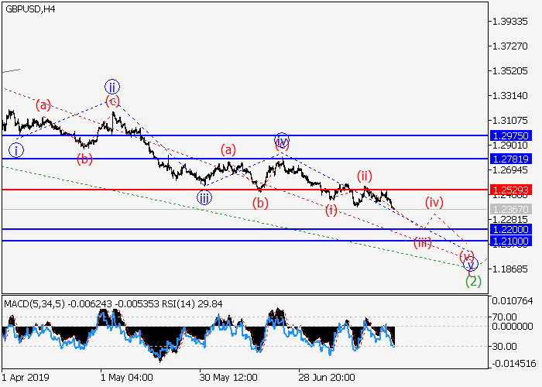Select the blue 1.22000 price level tag
Image resolution: width=542 pixels, height=387 pixels.
click(x=511, y=230)
